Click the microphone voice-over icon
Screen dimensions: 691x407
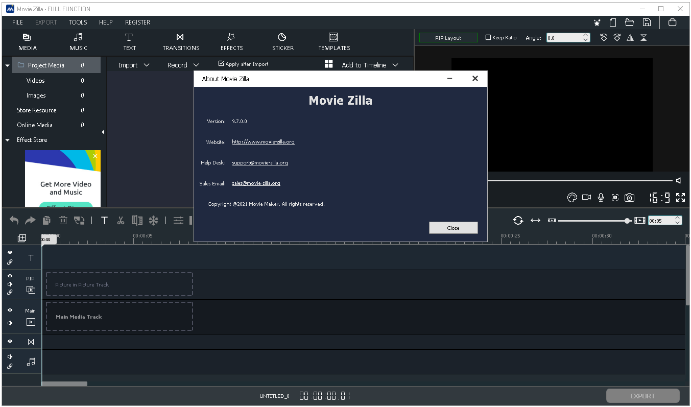click(x=601, y=198)
